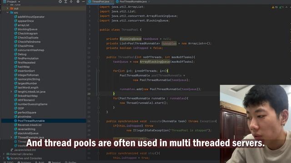Toggle fold marker at ThreadPool constructor line

(x=99, y=57)
